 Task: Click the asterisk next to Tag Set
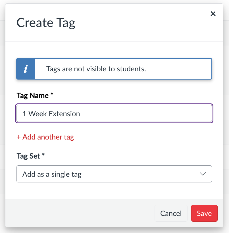point(43,155)
